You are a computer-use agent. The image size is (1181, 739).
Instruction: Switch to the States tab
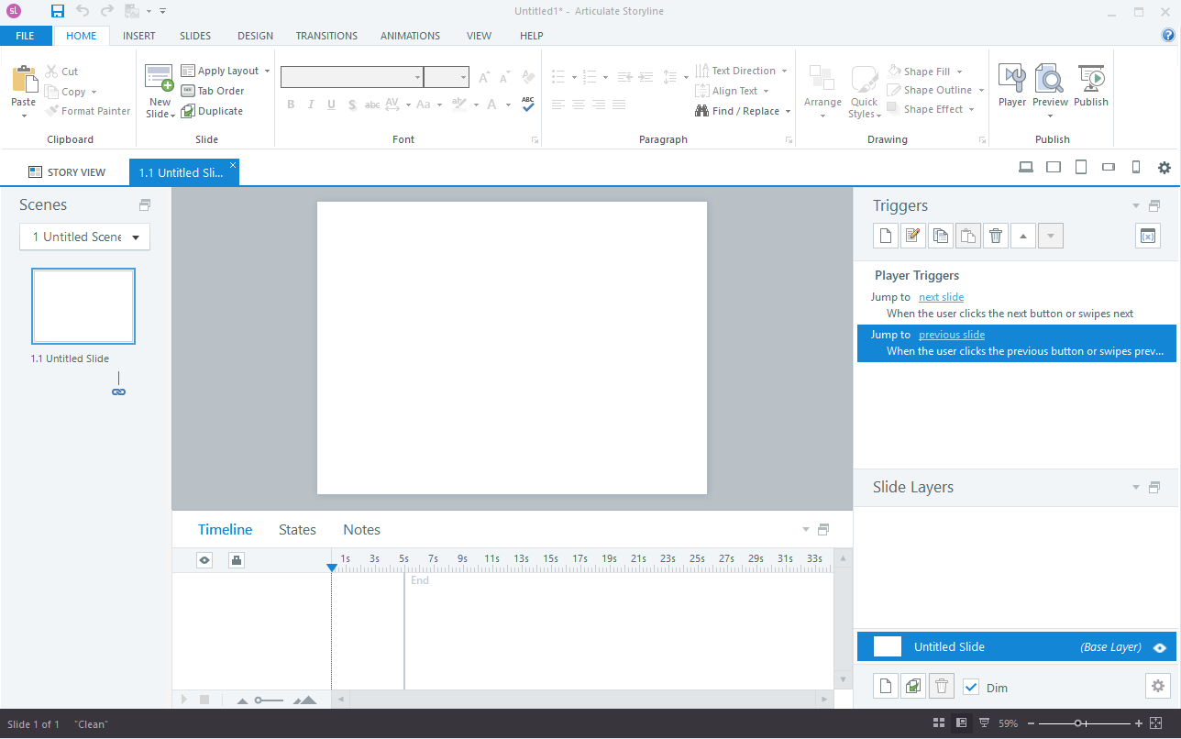coord(297,530)
